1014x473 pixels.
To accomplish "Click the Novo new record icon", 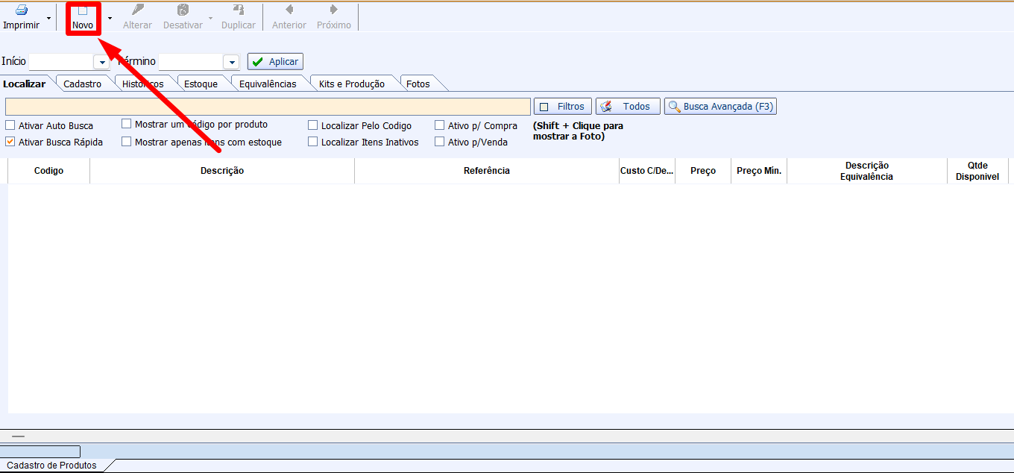I will (83, 11).
